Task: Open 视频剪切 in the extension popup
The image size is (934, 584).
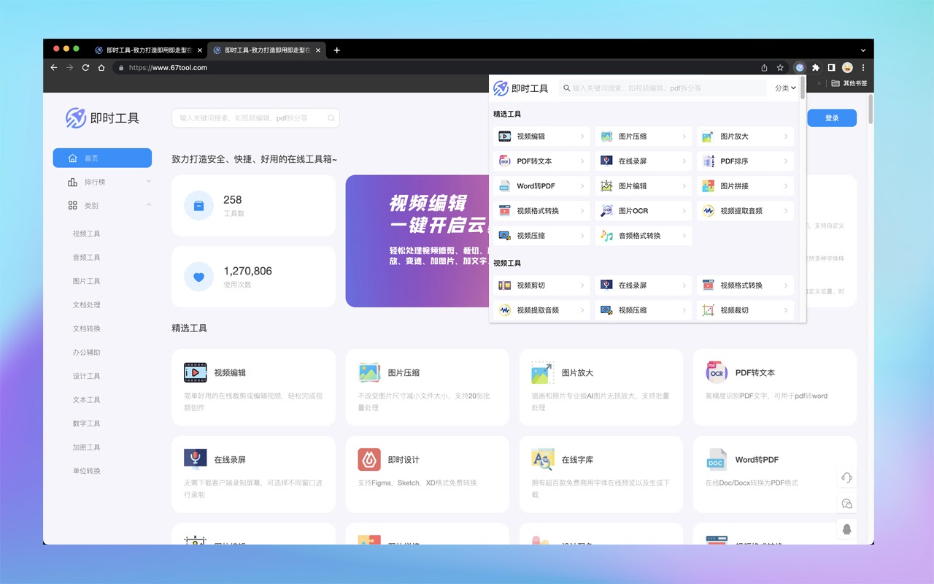Action: tap(541, 285)
